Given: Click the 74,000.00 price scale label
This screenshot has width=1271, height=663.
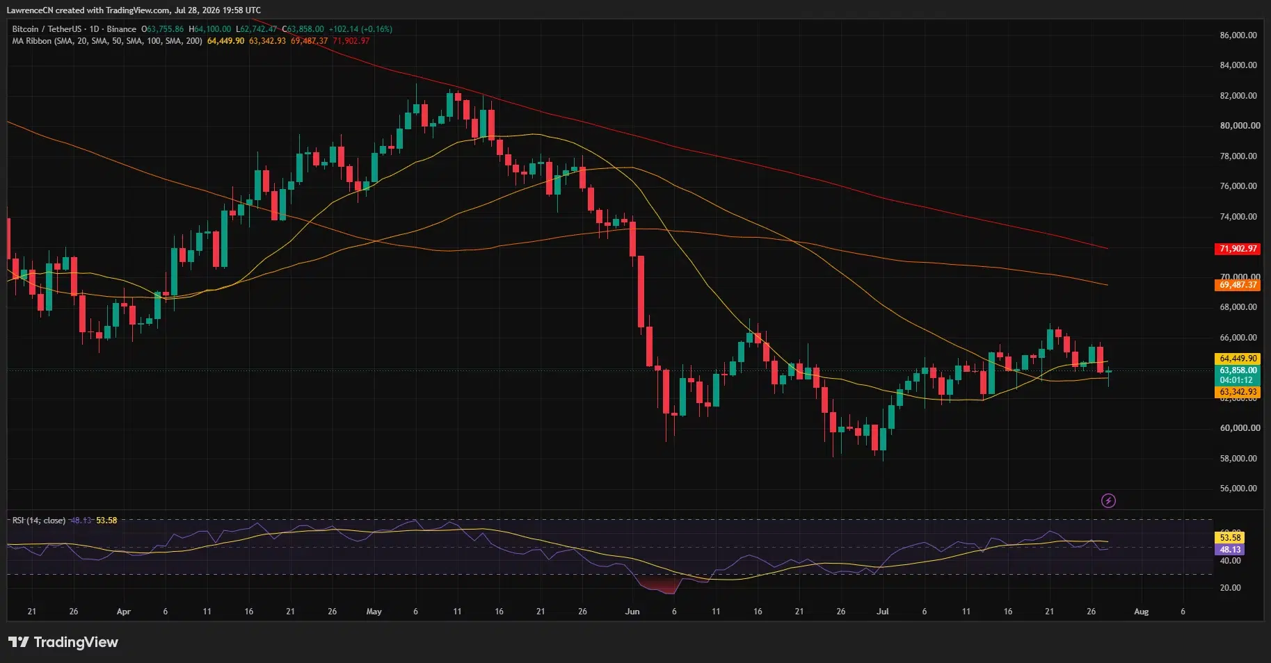Looking at the screenshot, I should [1238, 217].
